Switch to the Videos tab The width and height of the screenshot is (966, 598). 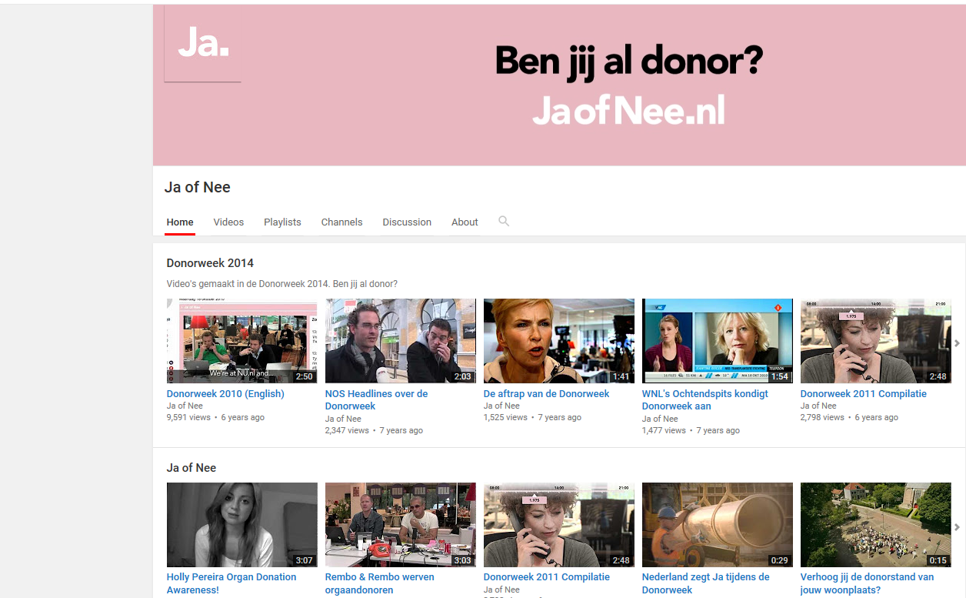point(228,222)
